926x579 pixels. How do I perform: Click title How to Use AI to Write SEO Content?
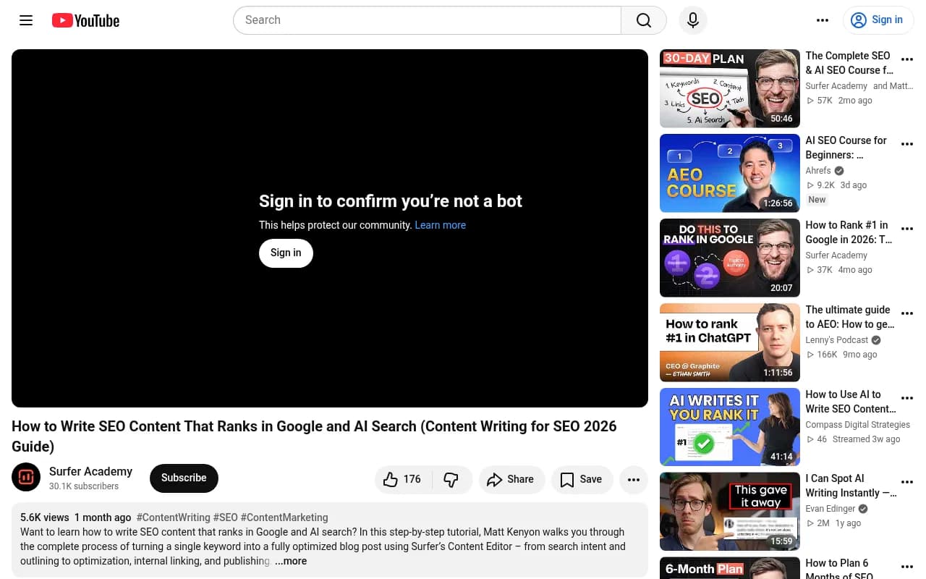[851, 402]
